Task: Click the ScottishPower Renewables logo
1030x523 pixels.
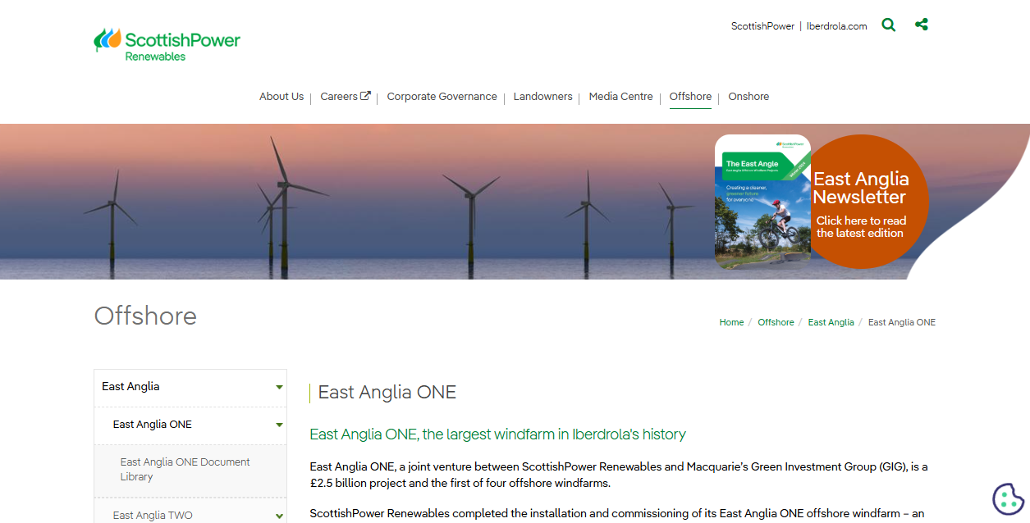Action: click(167, 43)
